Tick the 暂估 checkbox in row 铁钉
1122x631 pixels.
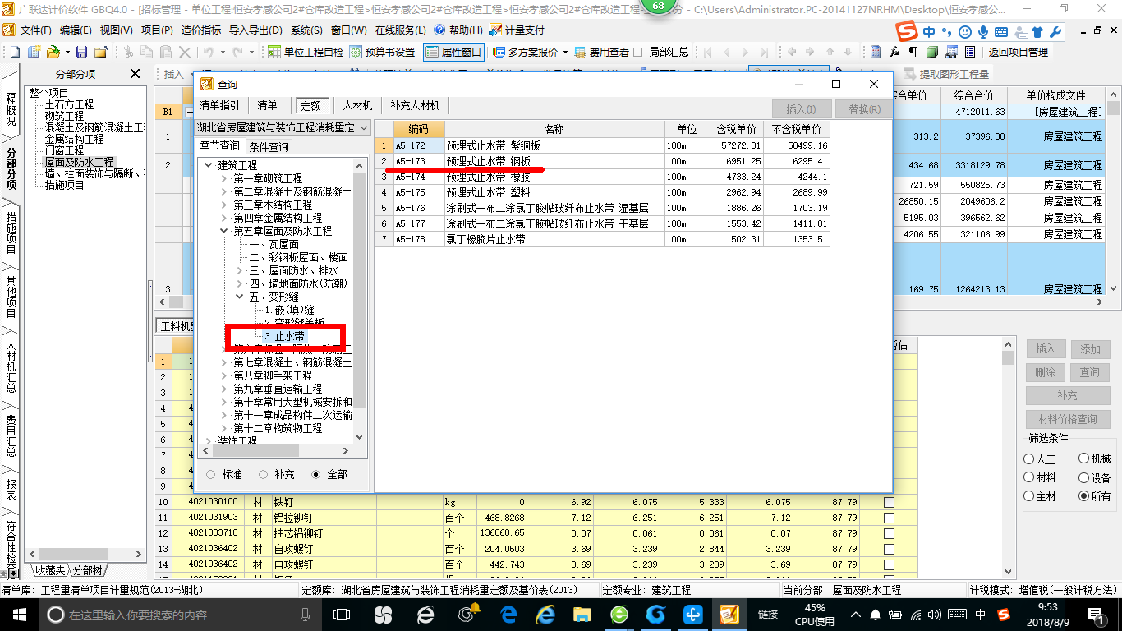[889, 502]
